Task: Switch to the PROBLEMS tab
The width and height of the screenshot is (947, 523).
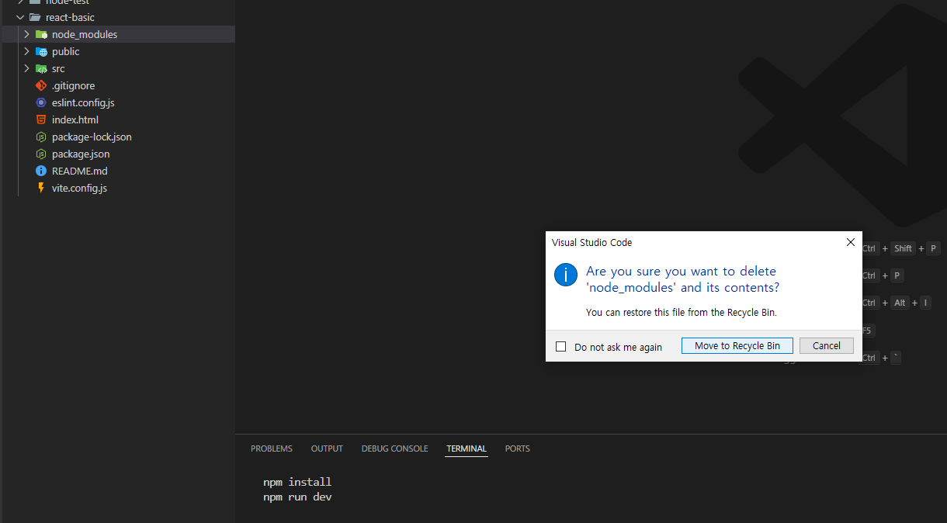Action: 272,449
